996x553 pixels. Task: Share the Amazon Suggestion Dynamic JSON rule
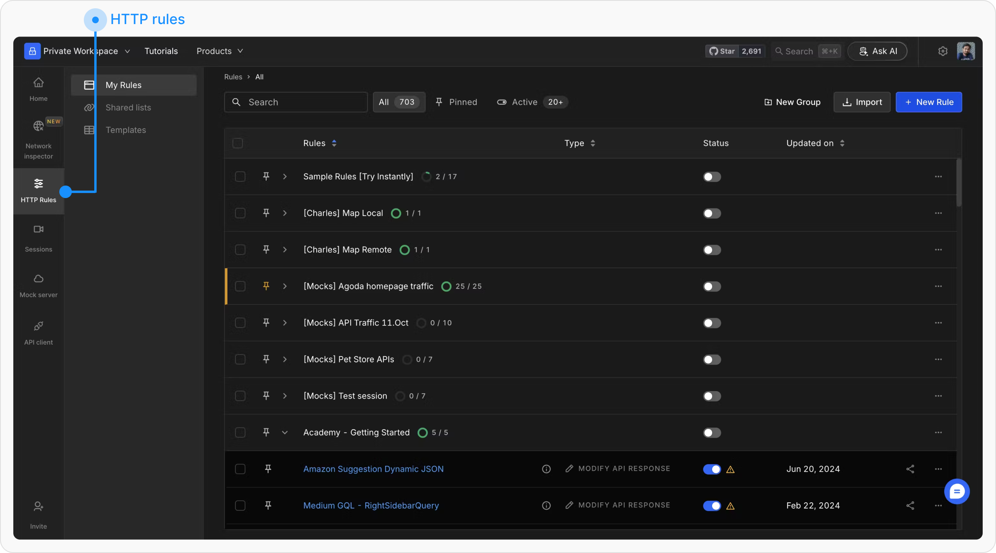tap(910, 469)
